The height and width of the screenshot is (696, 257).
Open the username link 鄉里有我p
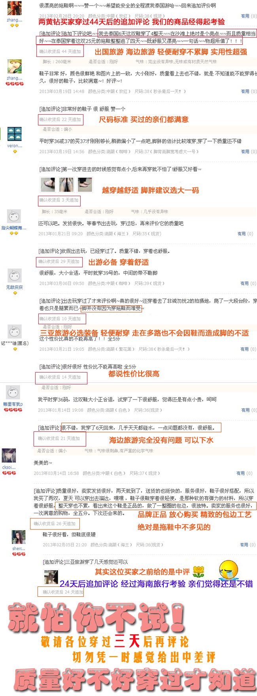(x=13, y=404)
